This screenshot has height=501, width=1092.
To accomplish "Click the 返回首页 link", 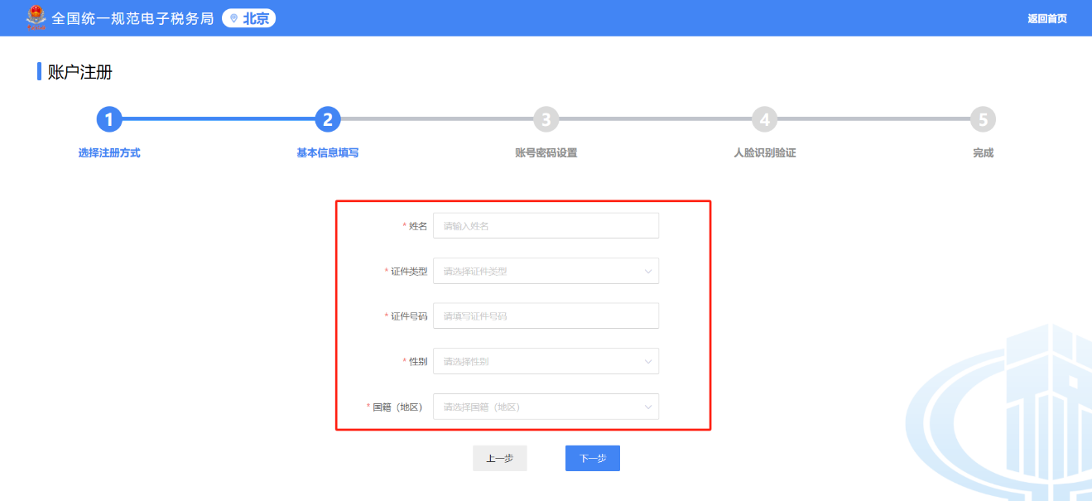I will coord(1047,18).
